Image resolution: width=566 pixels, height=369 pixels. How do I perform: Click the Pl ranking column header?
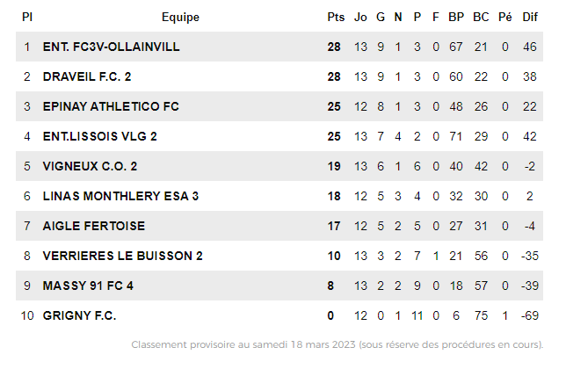27,17
